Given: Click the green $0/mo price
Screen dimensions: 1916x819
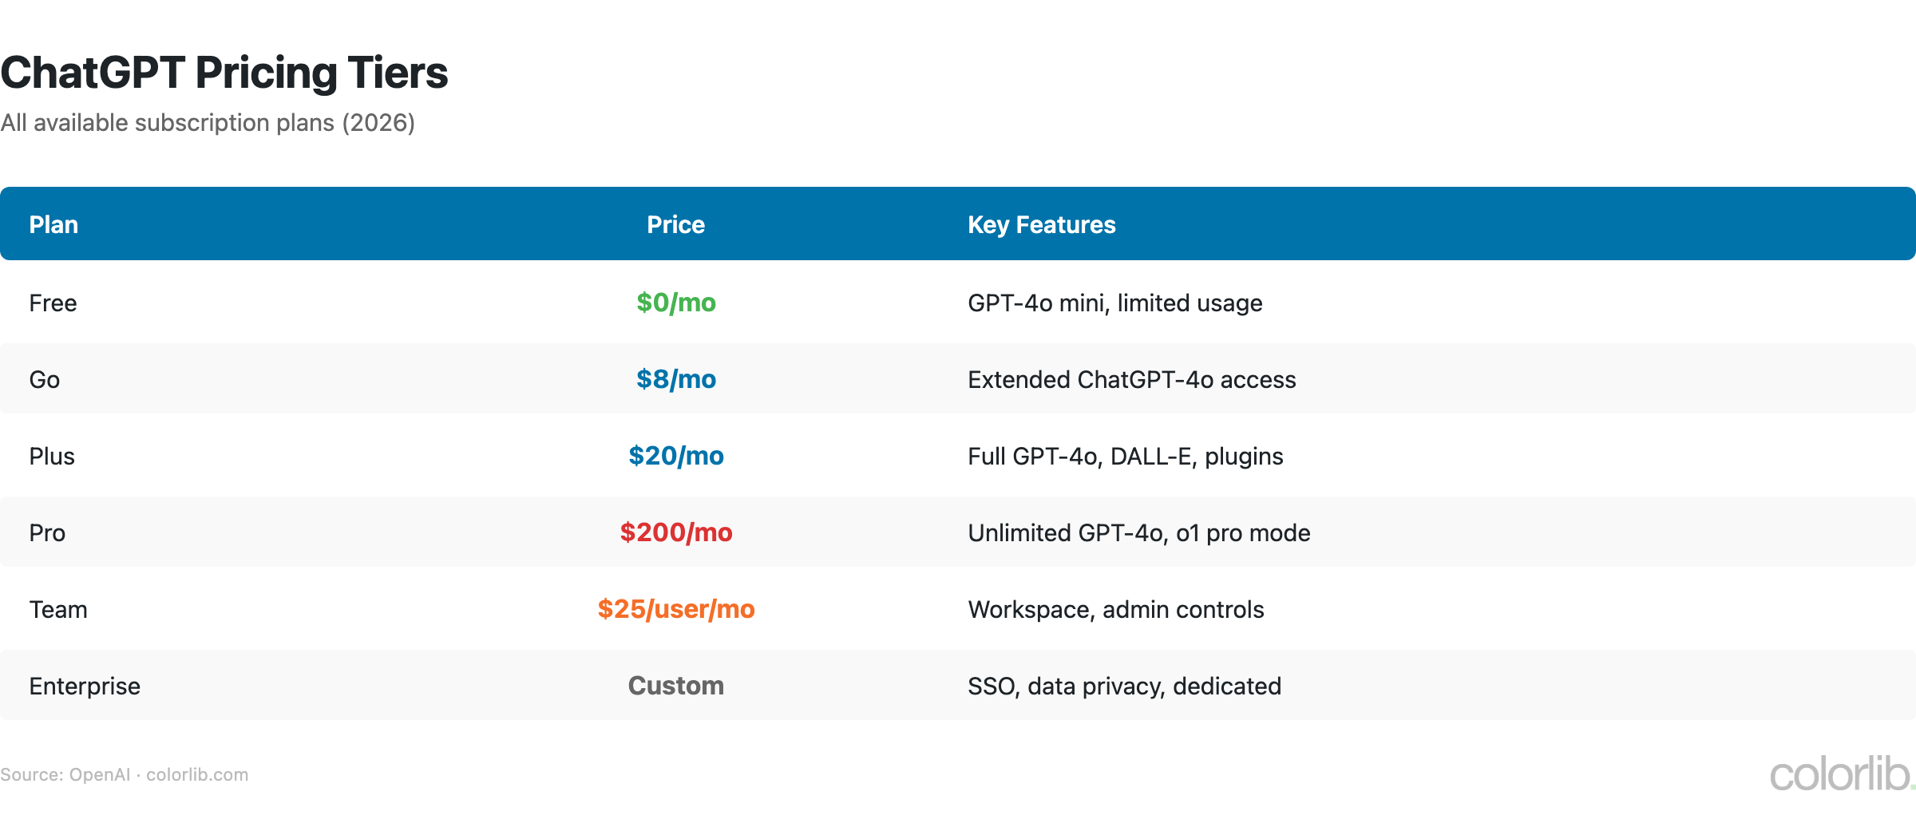Looking at the screenshot, I should pos(675,303).
